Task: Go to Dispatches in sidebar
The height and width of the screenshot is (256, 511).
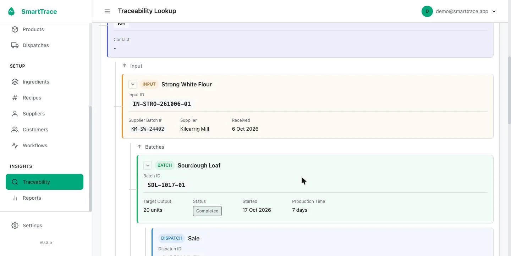Action: pos(45,45)
